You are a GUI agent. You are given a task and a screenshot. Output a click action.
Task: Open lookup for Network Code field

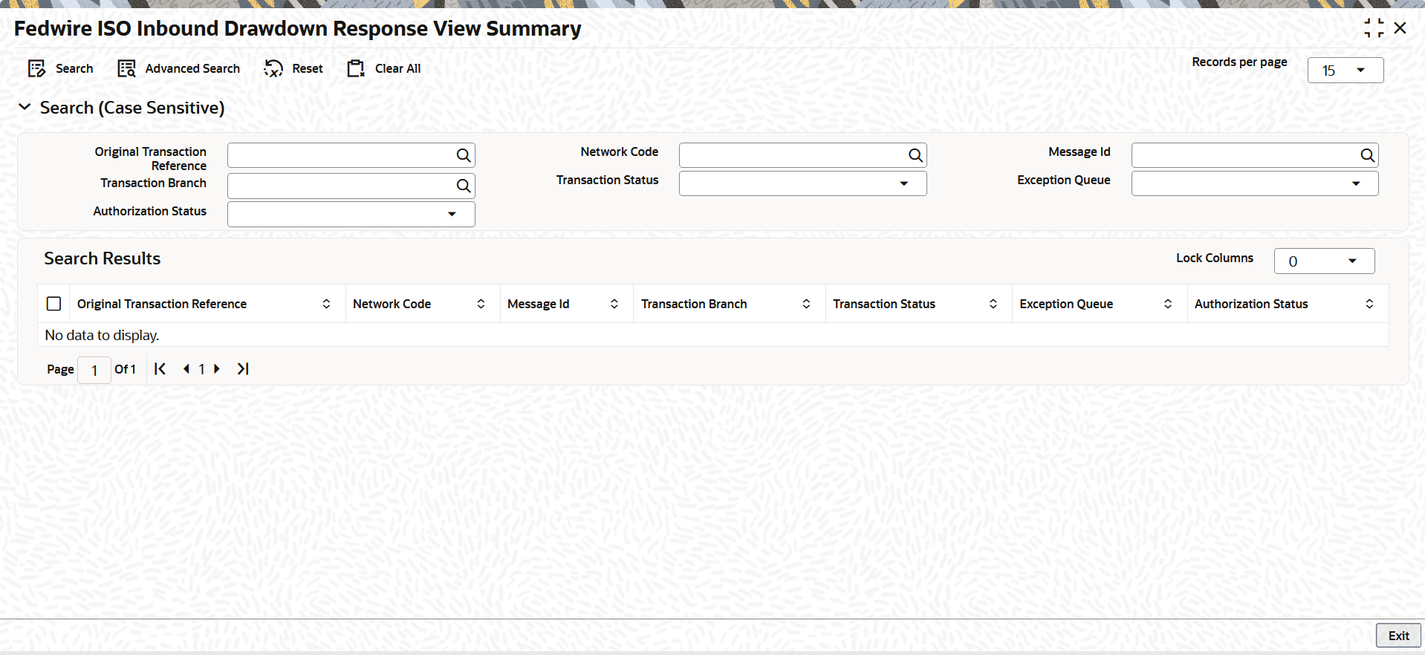tap(915, 155)
